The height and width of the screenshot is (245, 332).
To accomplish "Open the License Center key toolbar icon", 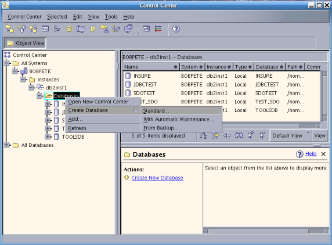I will 104,28.
